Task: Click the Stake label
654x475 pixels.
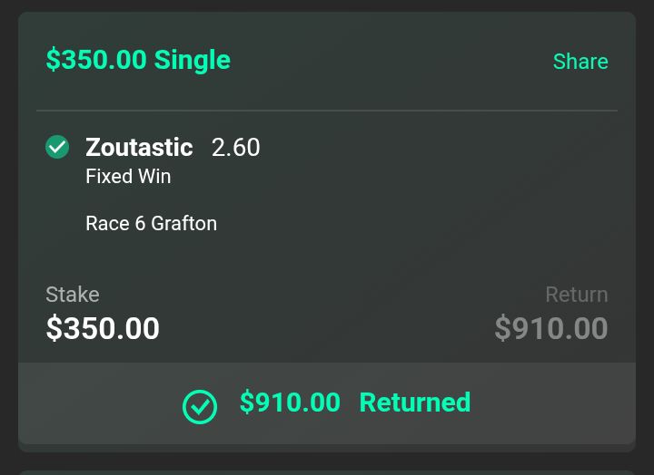Action: [x=73, y=295]
